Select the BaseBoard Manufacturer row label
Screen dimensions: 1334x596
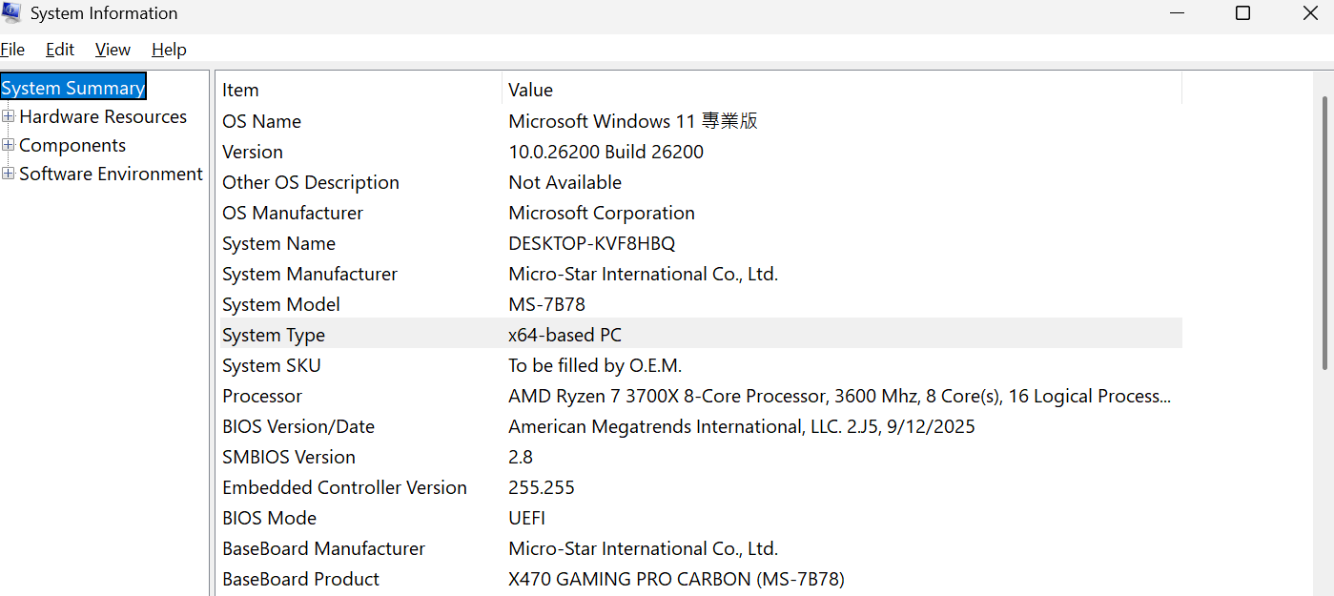click(x=324, y=548)
